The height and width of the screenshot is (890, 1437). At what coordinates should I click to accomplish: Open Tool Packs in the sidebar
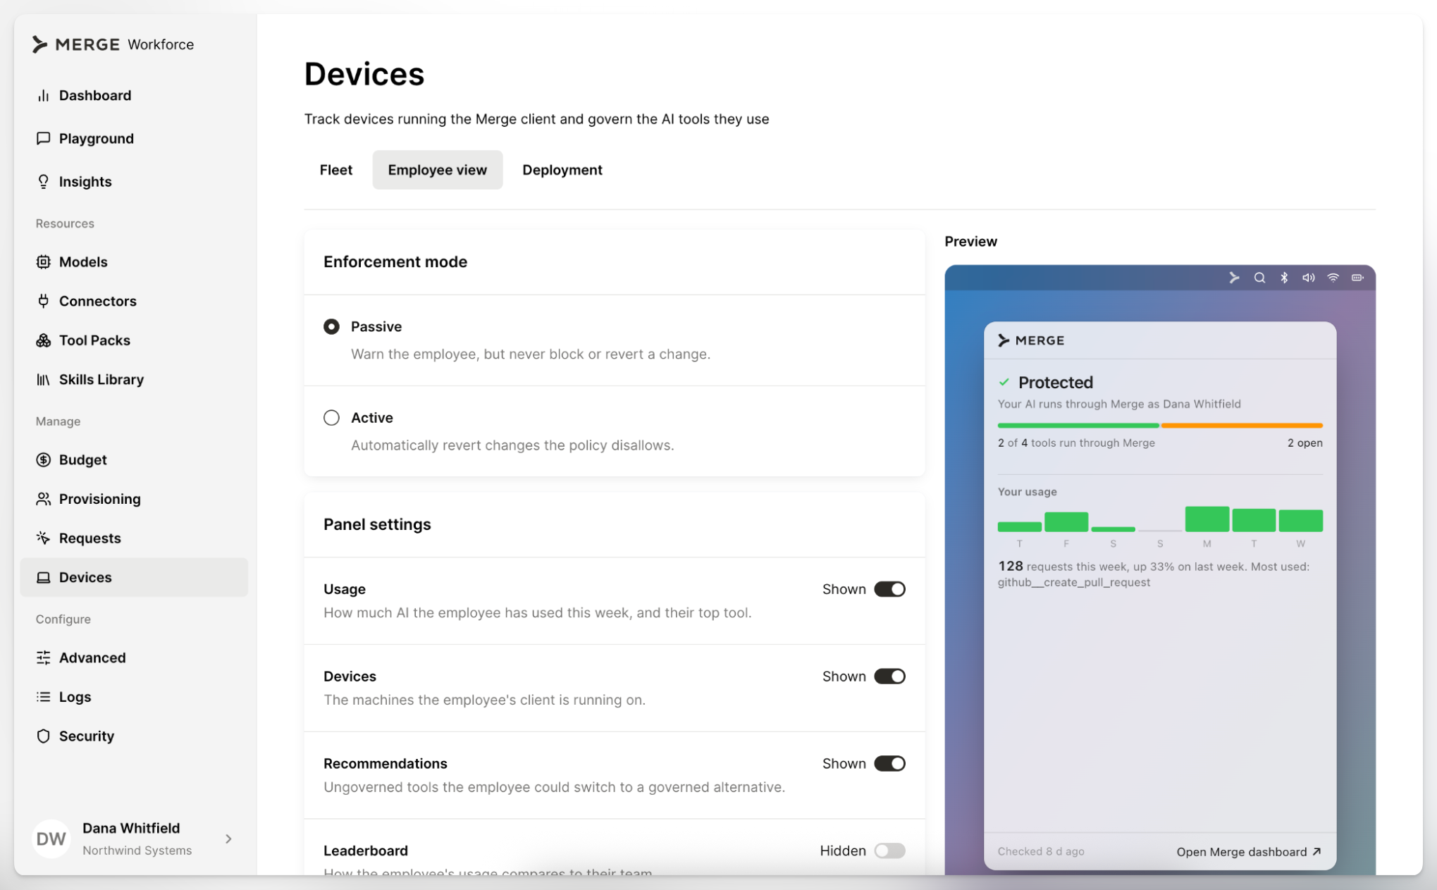134,340
